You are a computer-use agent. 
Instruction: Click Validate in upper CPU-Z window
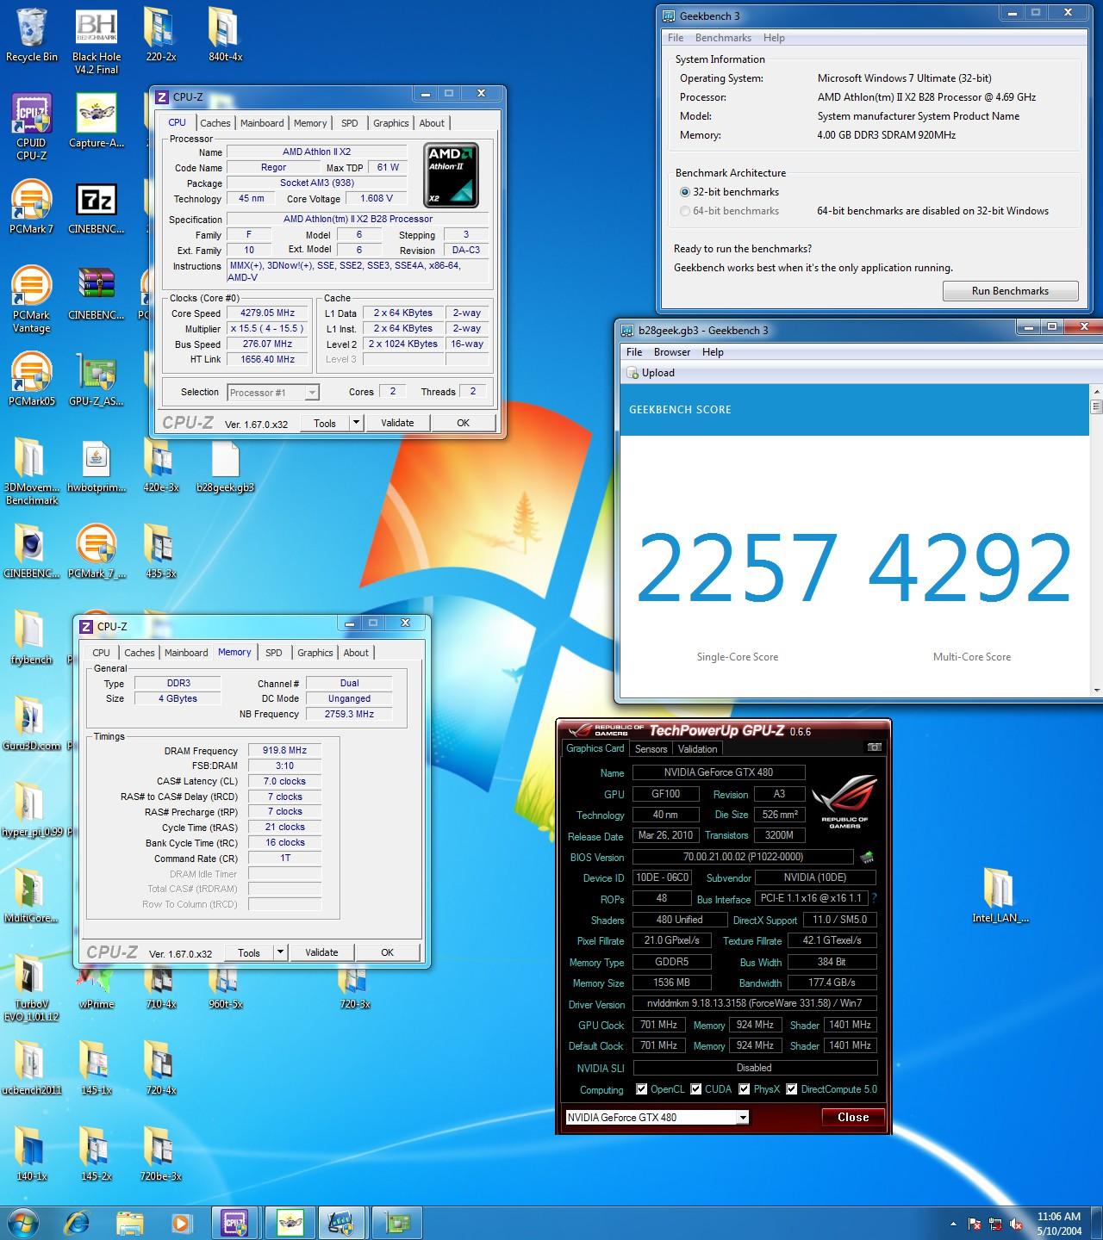[397, 423]
